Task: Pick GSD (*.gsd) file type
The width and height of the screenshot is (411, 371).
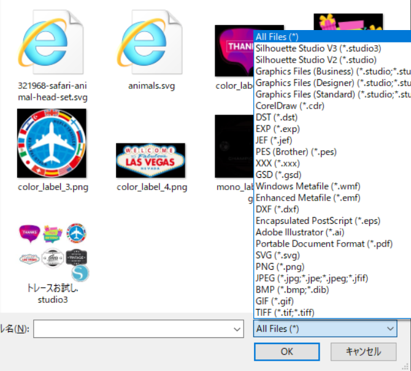Action: tap(332, 175)
